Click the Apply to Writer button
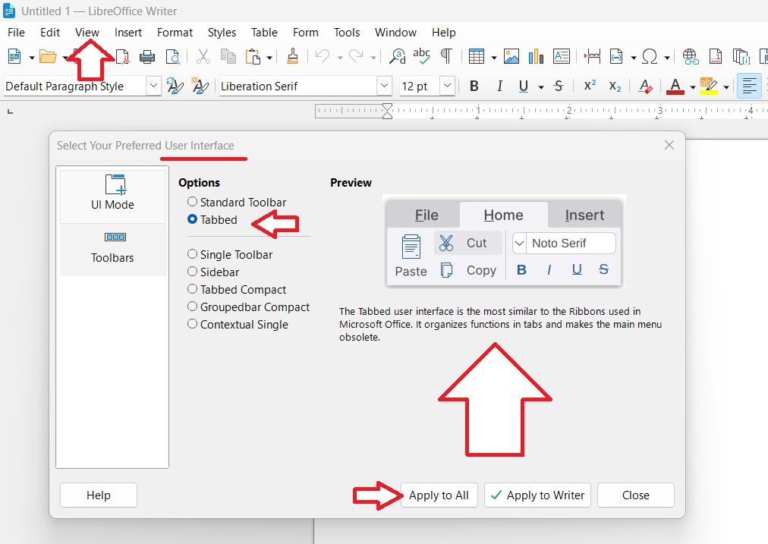Viewport: 768px width, 544px height. pyautogui.click(x=538, y=495)
